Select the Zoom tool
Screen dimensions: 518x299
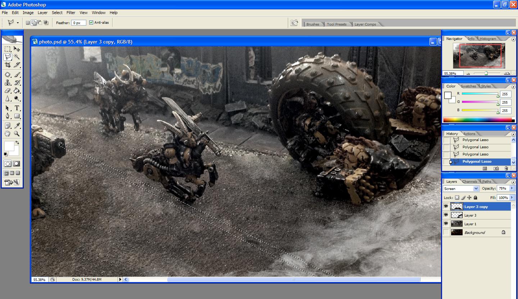(x=17, y=133)
